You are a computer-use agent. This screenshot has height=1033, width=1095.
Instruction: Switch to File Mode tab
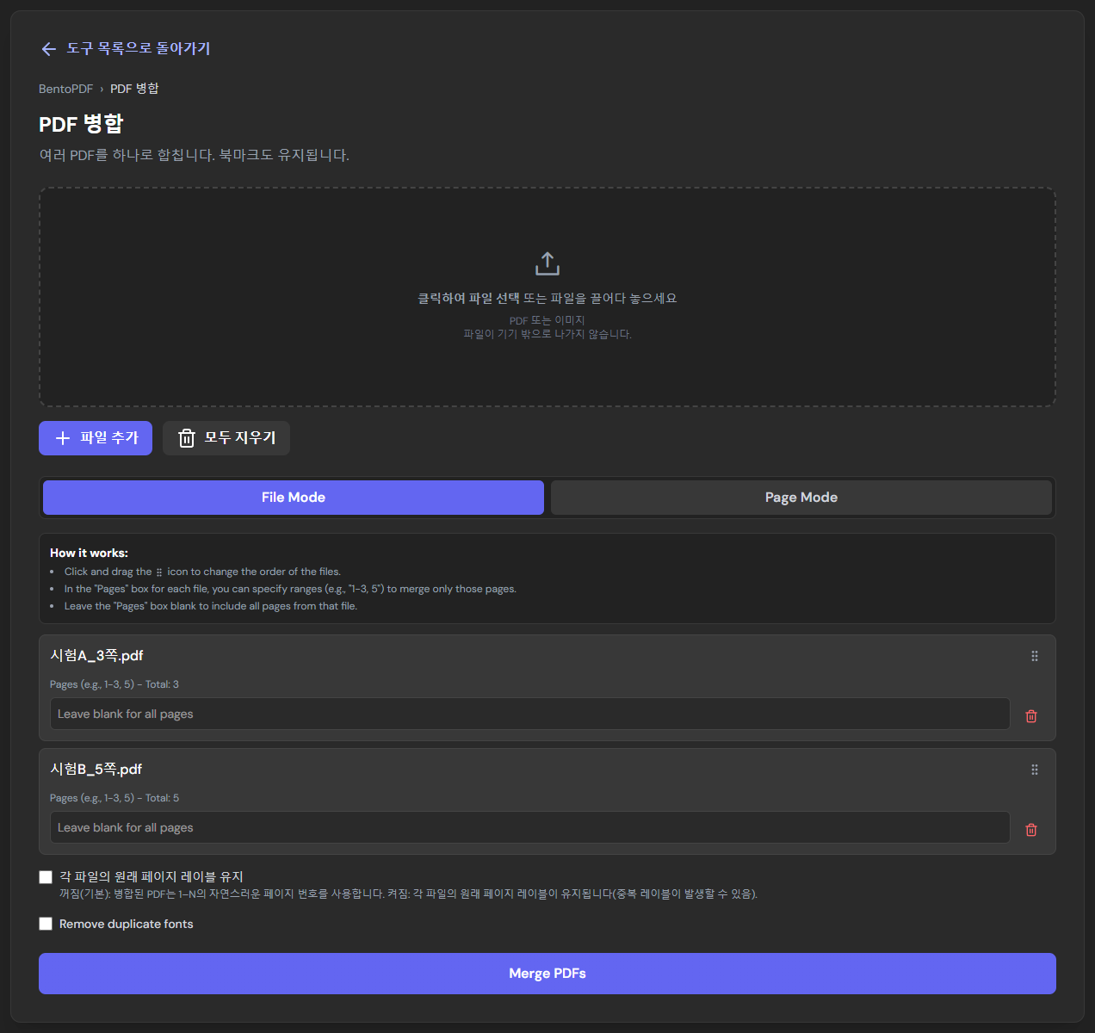tap(294, 498)
